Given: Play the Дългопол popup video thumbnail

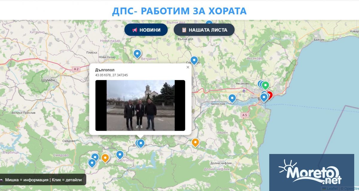Looking at the screenshot, I should [140, 105].
